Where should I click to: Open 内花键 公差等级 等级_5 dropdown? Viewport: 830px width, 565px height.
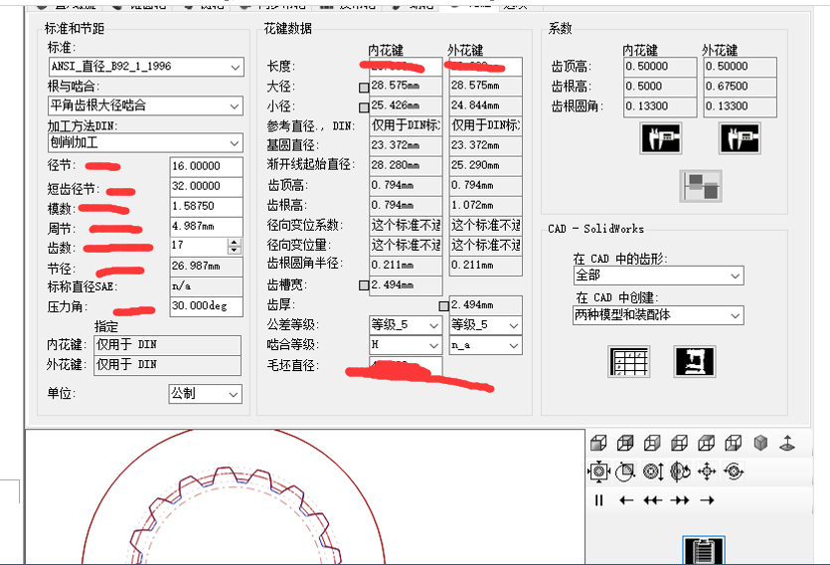406,325
